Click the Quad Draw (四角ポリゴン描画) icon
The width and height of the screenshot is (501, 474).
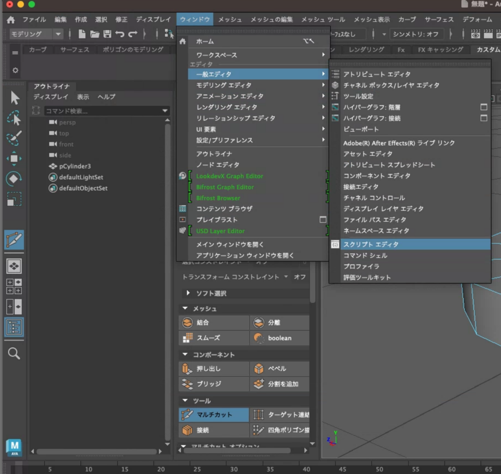(x=258, y=430)
